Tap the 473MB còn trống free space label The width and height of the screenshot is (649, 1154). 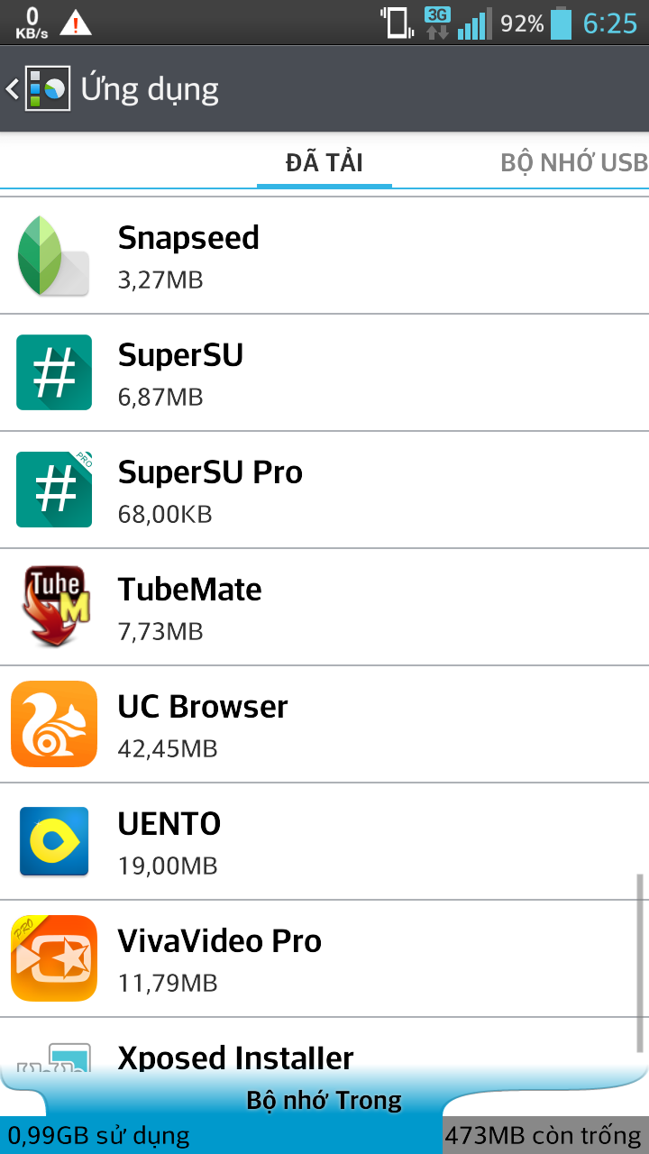[543, 1136]
